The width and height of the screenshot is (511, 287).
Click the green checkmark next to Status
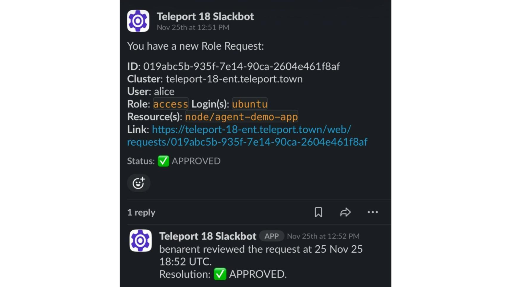(x=163, y=161)
